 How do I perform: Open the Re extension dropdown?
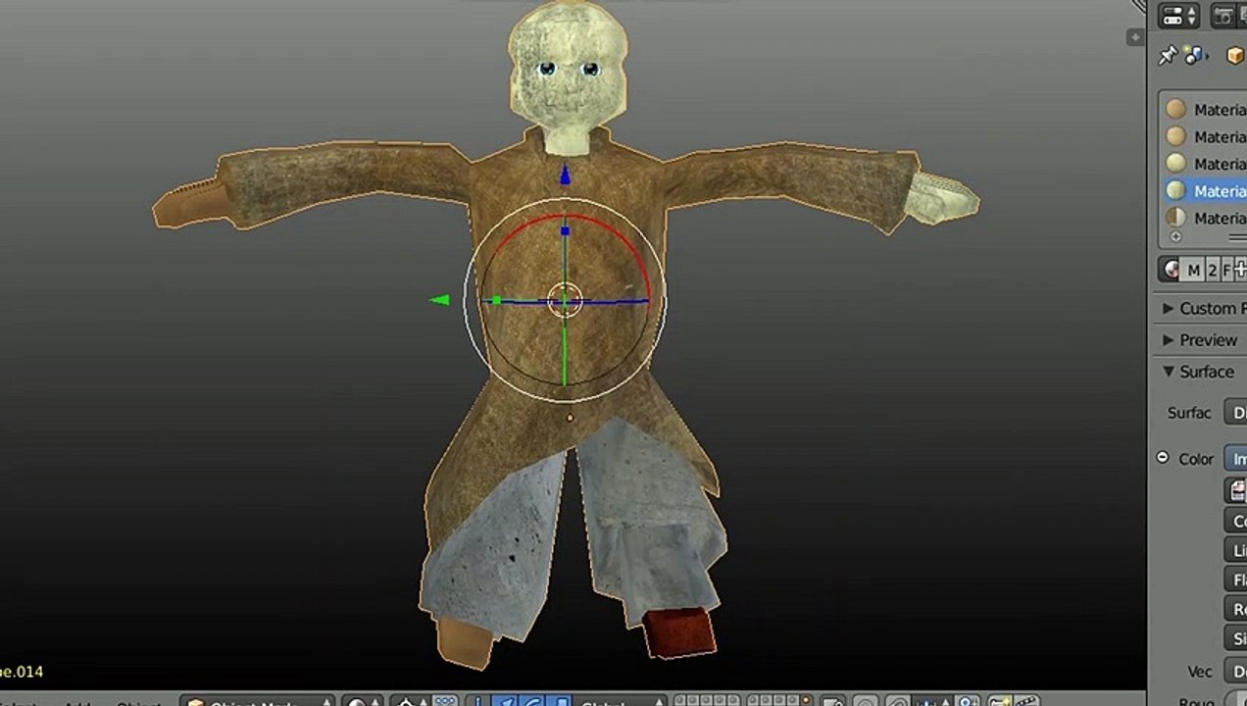click(1236, 609)
